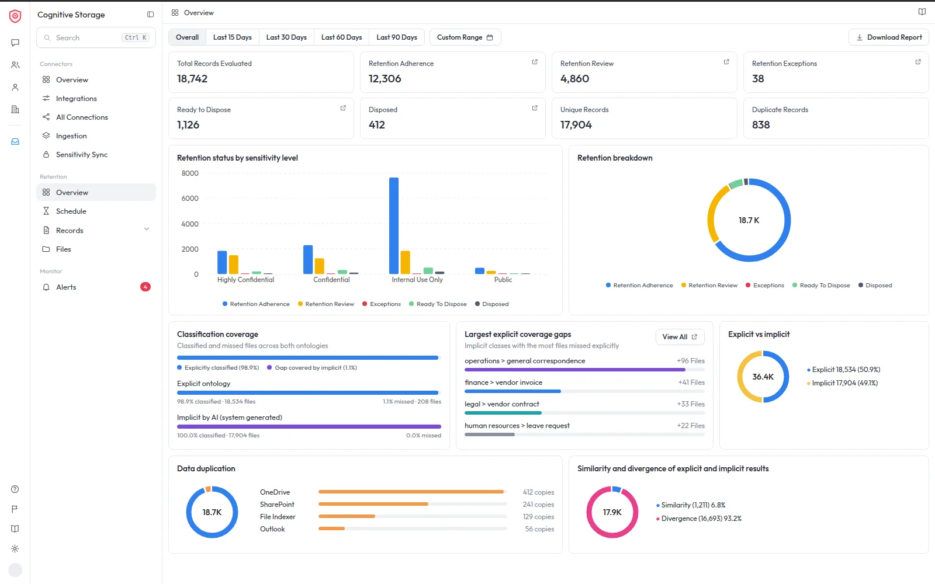The width and height of the screenshot is (935, 584).
Task: Open Ingestion sidebar item
Action: (x=96, y=136)
